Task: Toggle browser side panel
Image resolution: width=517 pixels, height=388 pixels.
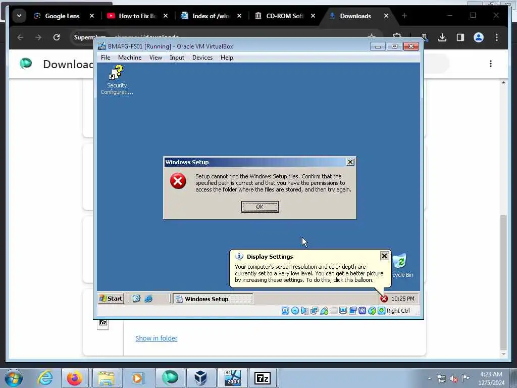Action: pyautogui.click(x=460, y=37)
